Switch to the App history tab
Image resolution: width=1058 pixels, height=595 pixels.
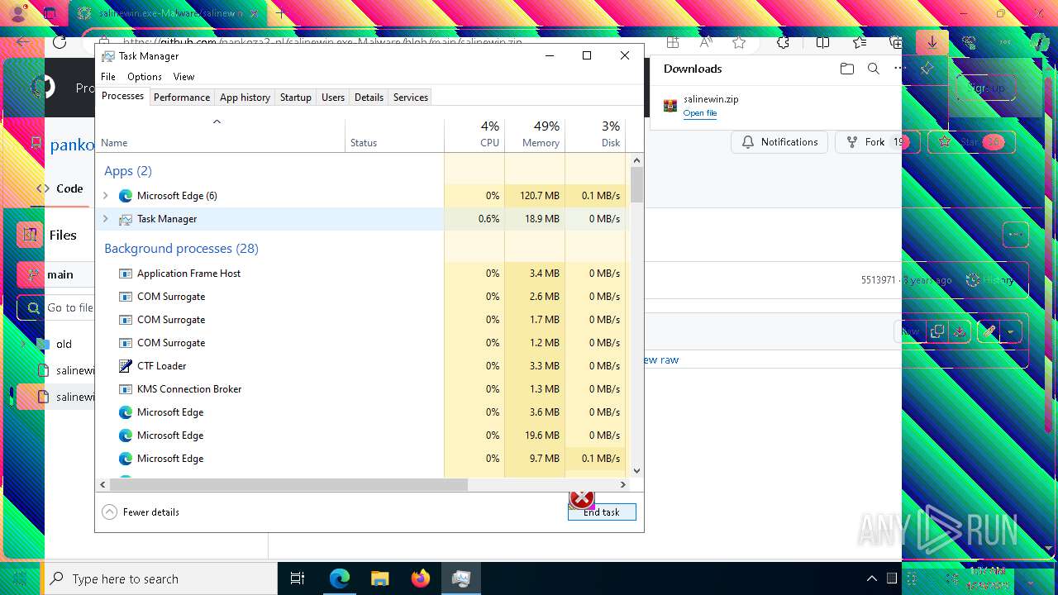coord(245,97)
